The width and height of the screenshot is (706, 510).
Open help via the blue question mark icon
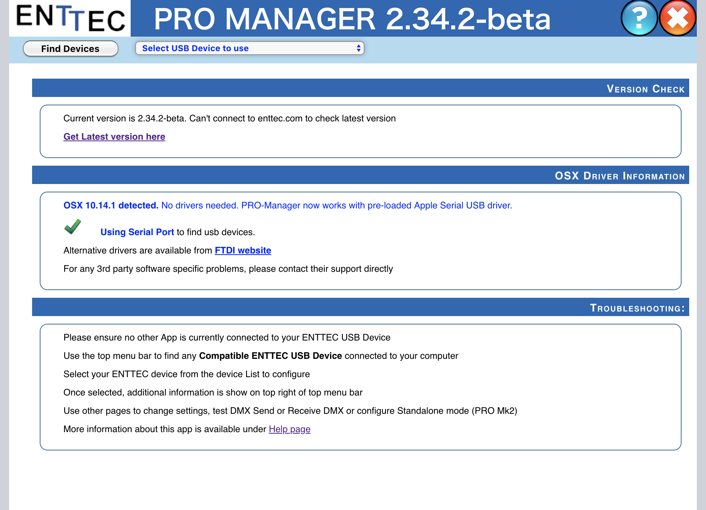[x=639, y=18]
